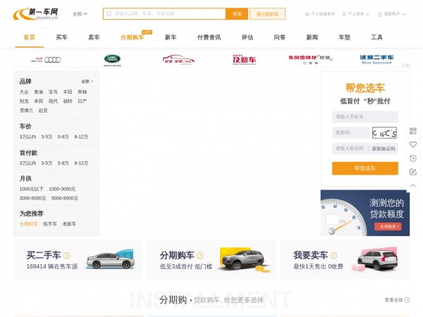Click the heart favorites icon in sidebar

[413, 144]
